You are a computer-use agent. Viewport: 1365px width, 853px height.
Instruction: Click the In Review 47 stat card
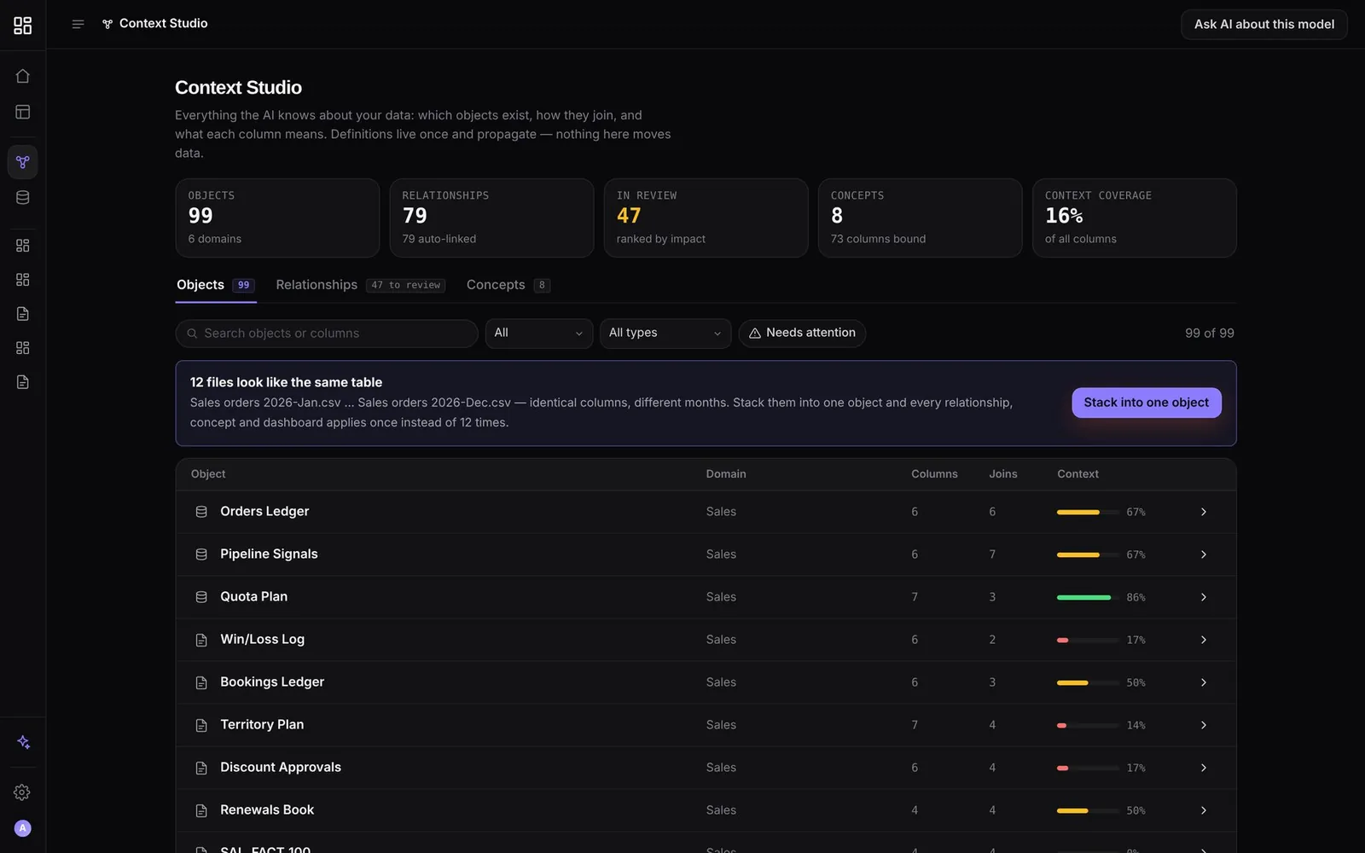tap(706, 218)
